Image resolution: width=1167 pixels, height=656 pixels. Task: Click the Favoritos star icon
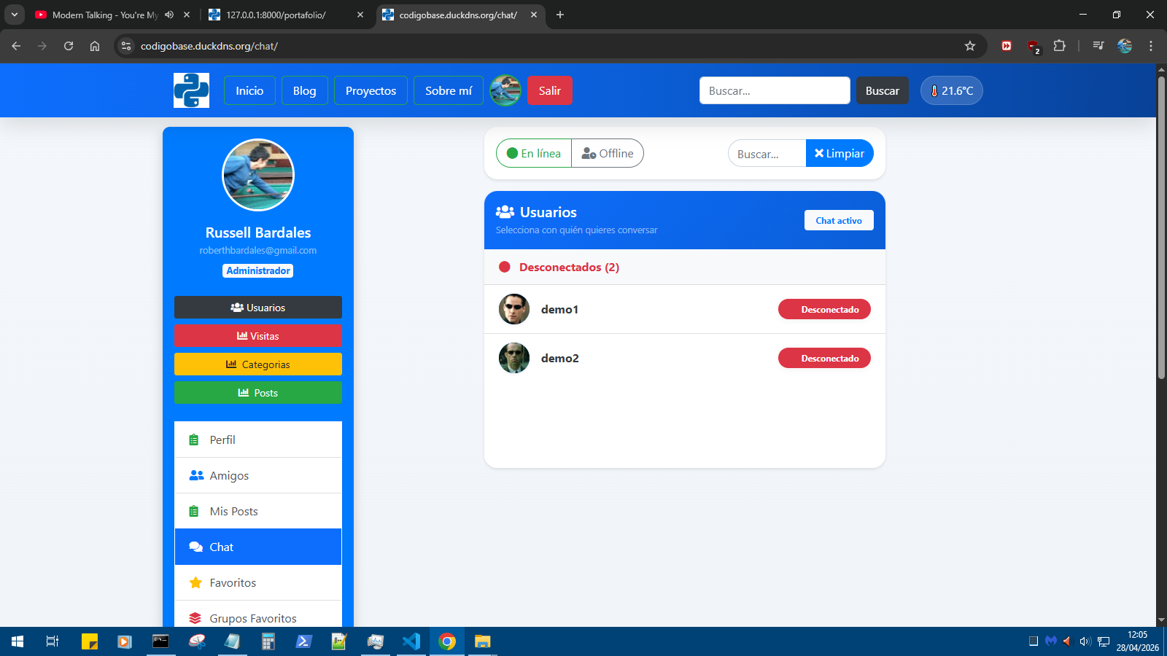[x=195, y=582]
